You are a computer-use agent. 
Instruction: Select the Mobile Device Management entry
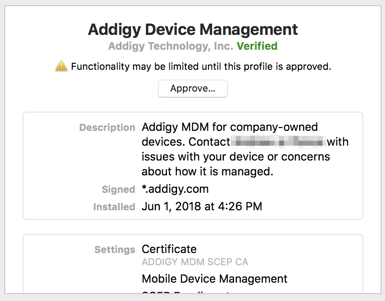[x=215, y=279]
